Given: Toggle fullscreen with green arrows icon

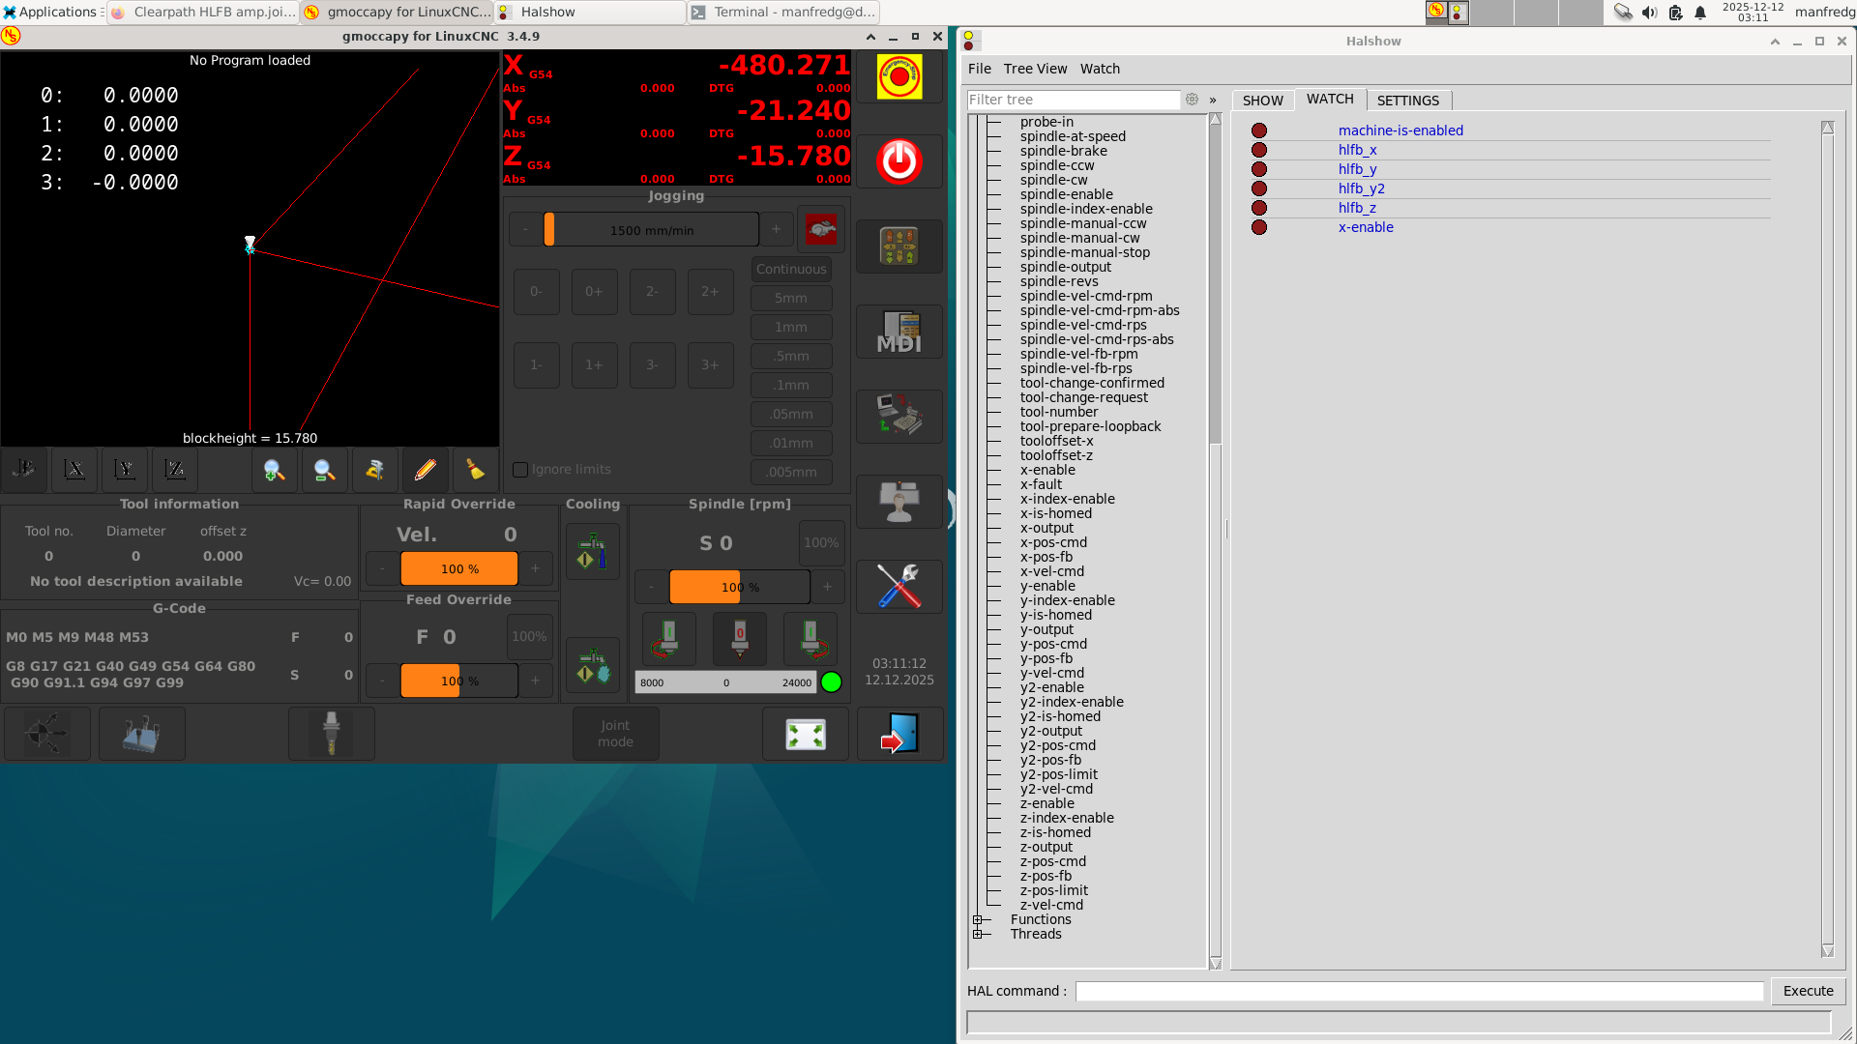Looking at the screenshot, I should click(805, 735).
